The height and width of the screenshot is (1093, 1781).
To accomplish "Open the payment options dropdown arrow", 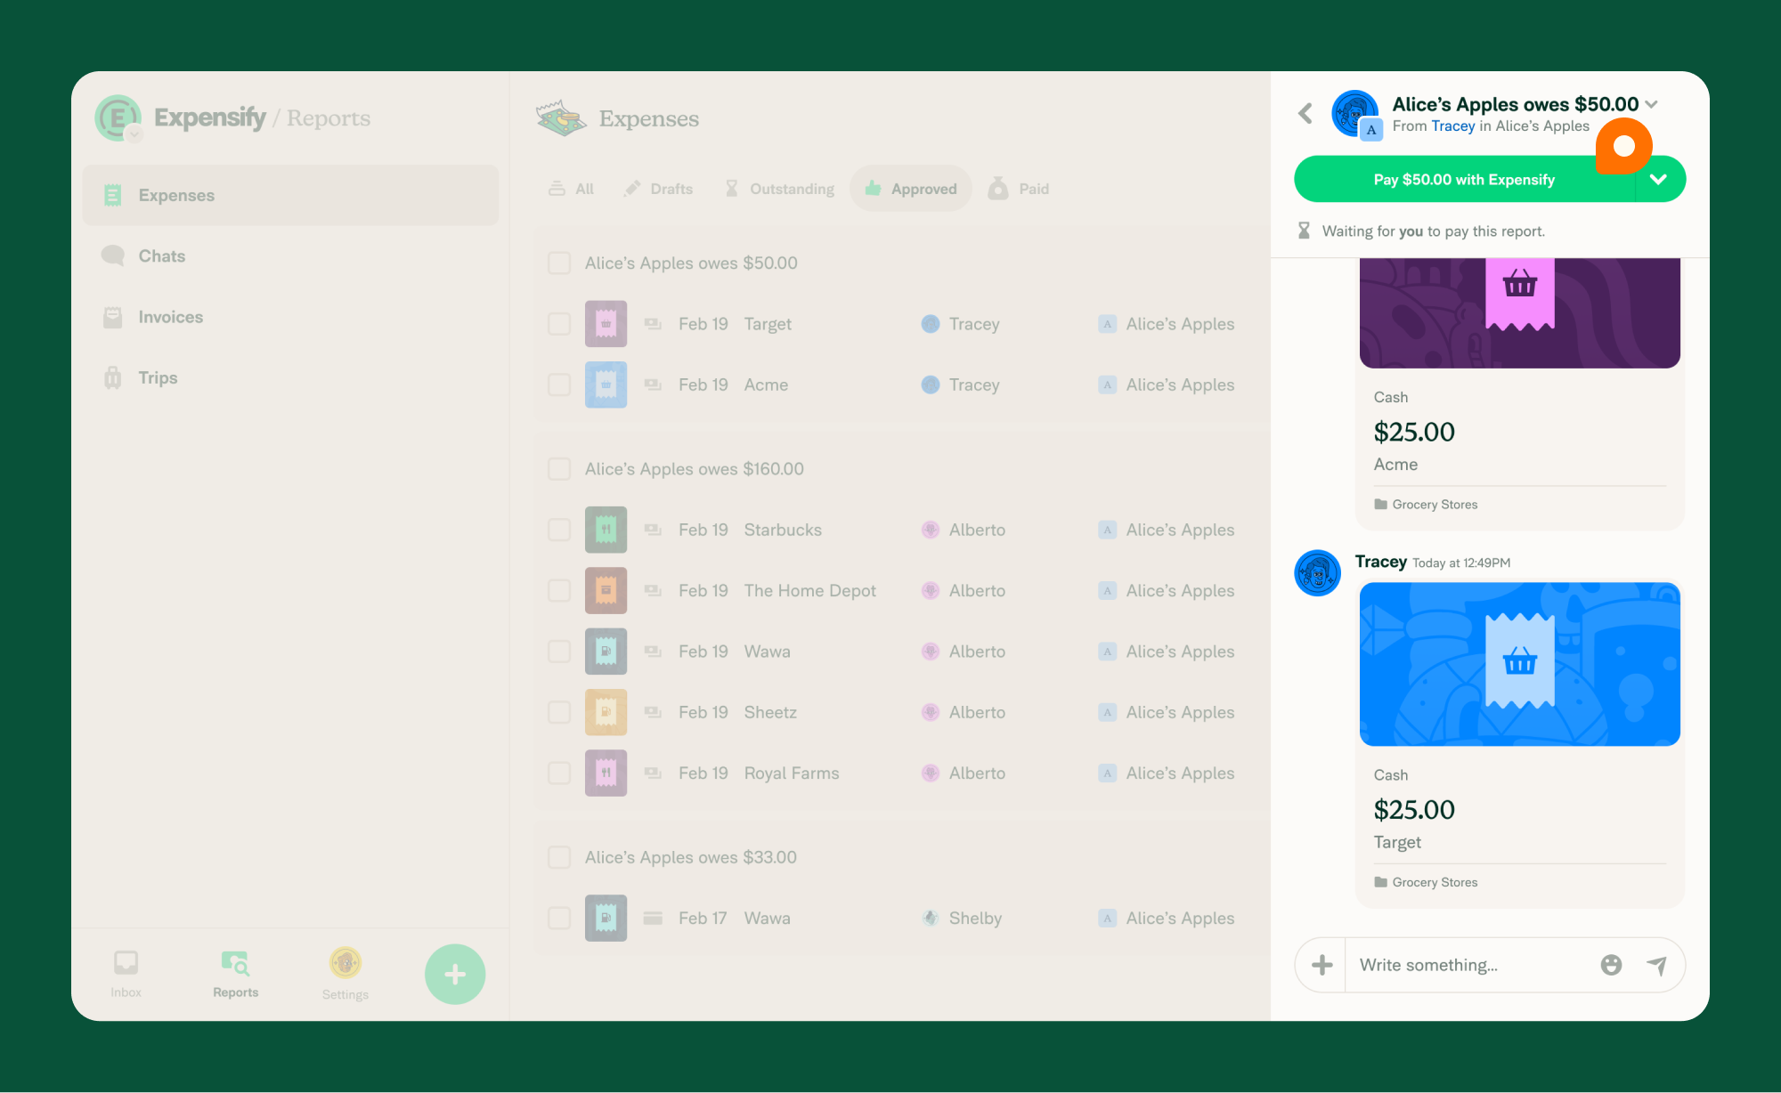I will point(1659,179).
